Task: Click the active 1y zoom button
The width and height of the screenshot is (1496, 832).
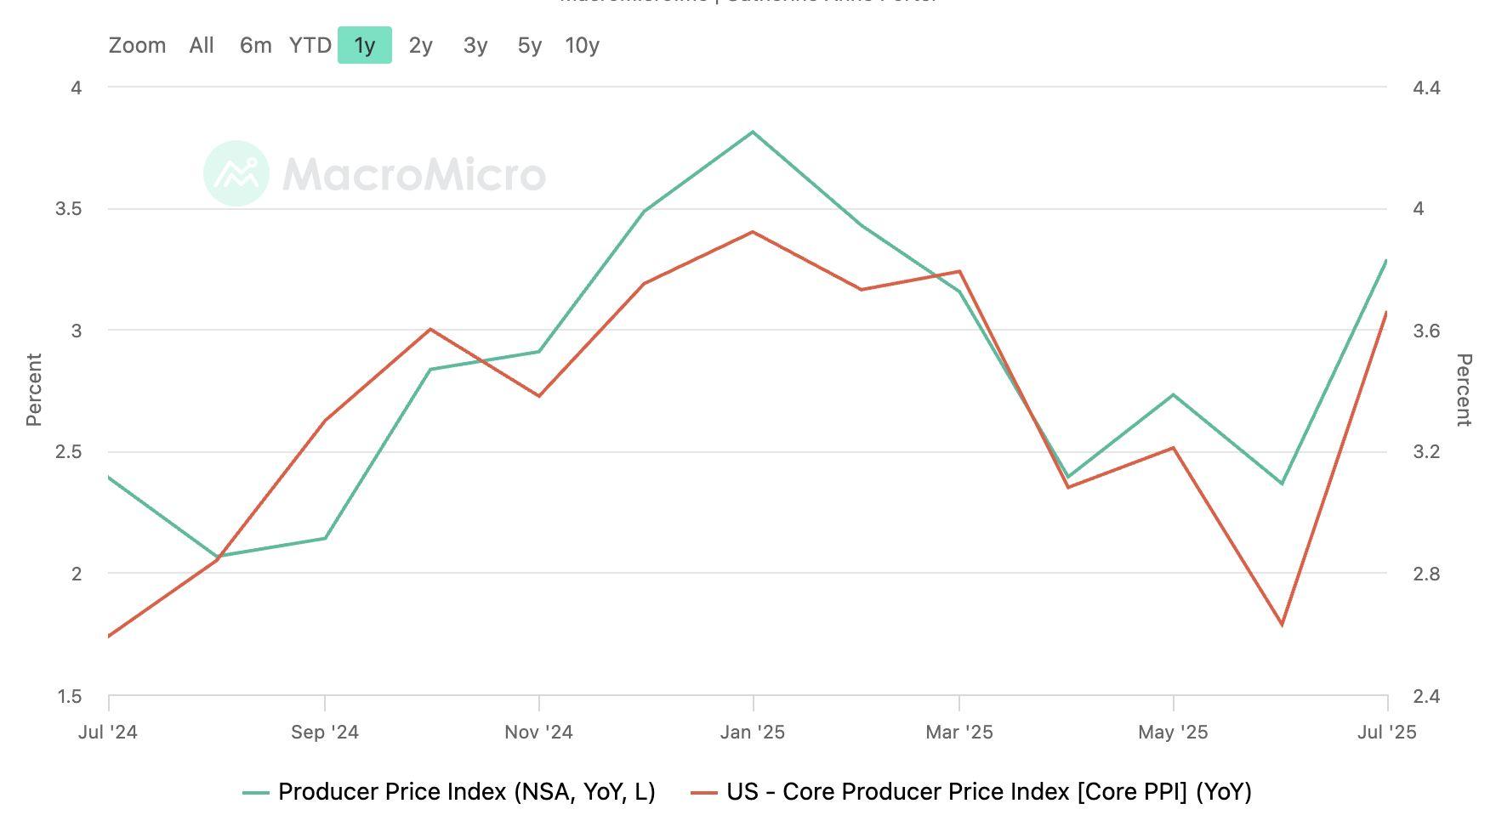Action: pyautogui.click(x=364, y=45)
